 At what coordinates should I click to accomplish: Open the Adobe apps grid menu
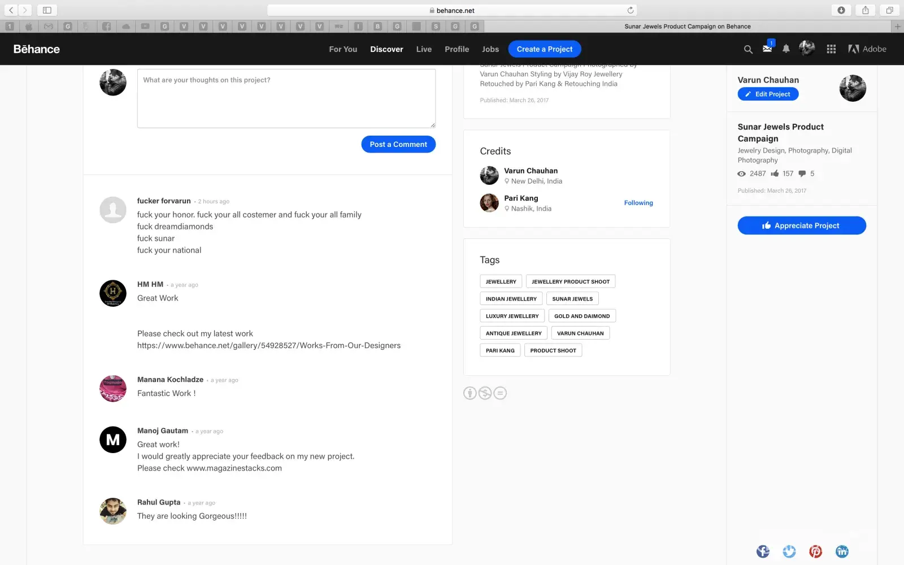(831, 49)
